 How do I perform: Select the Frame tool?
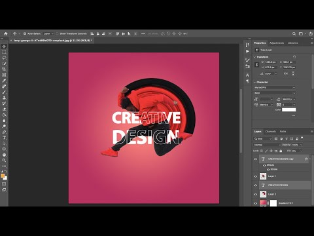click(4, 75)
